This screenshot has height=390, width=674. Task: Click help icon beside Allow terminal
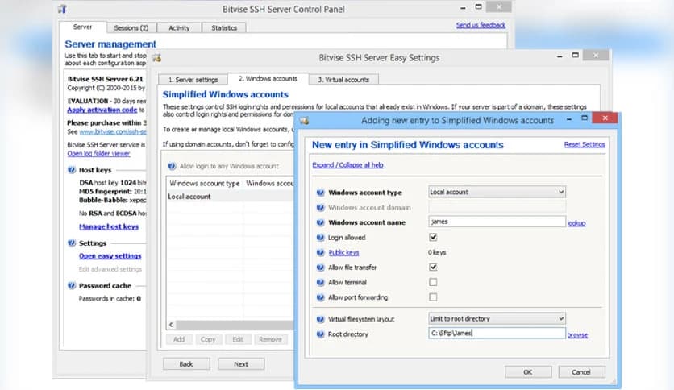pos(320,283)
